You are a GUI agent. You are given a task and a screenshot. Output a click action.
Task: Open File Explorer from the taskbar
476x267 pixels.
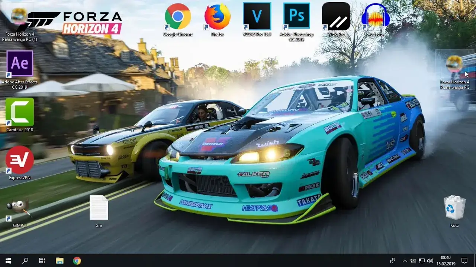point(59,260)
